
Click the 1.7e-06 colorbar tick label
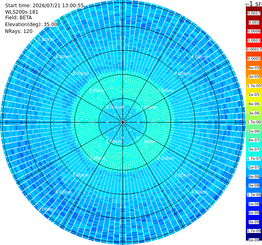(254, 122)
